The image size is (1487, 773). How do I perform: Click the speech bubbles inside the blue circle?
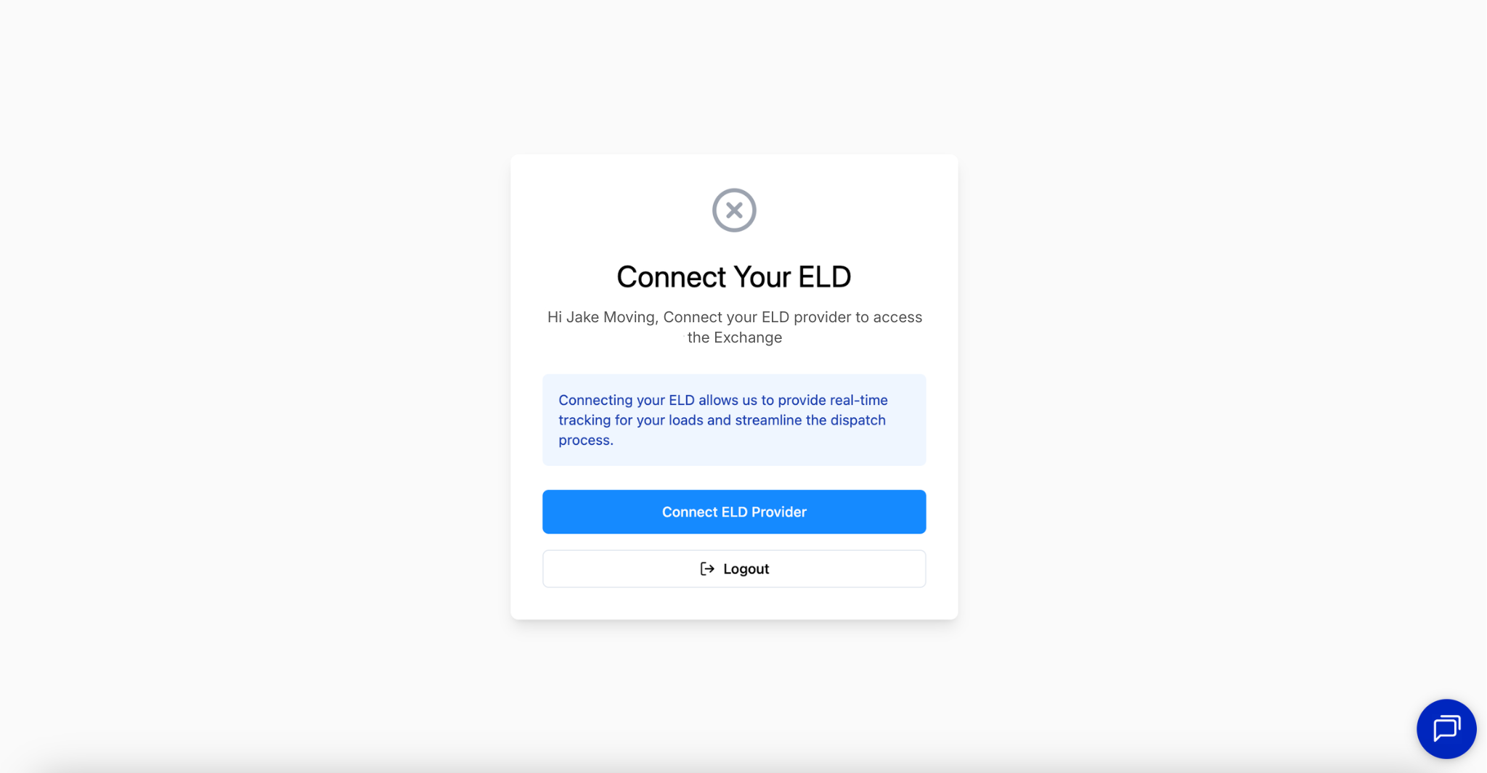click(x=1446, y=729)
